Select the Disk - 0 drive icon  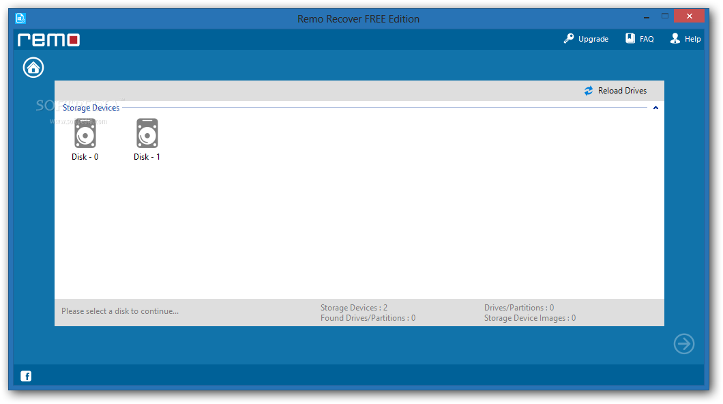click(x=85, y=133)
